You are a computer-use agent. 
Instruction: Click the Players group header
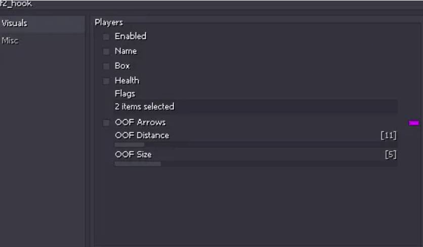point(109,22)
